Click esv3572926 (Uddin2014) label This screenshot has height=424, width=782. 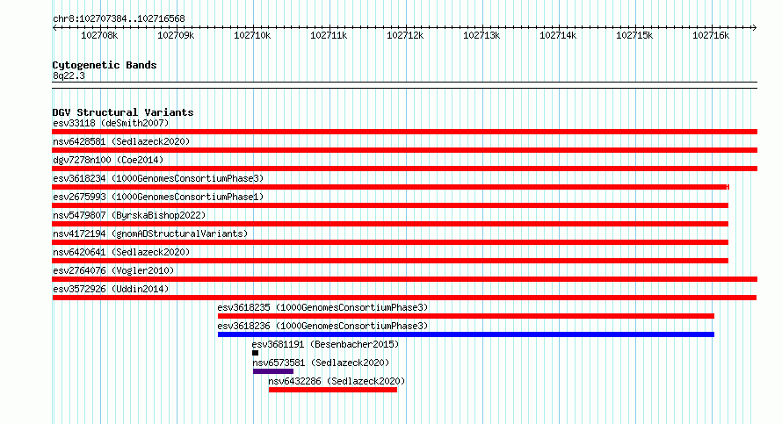click(x=111, y=289)
